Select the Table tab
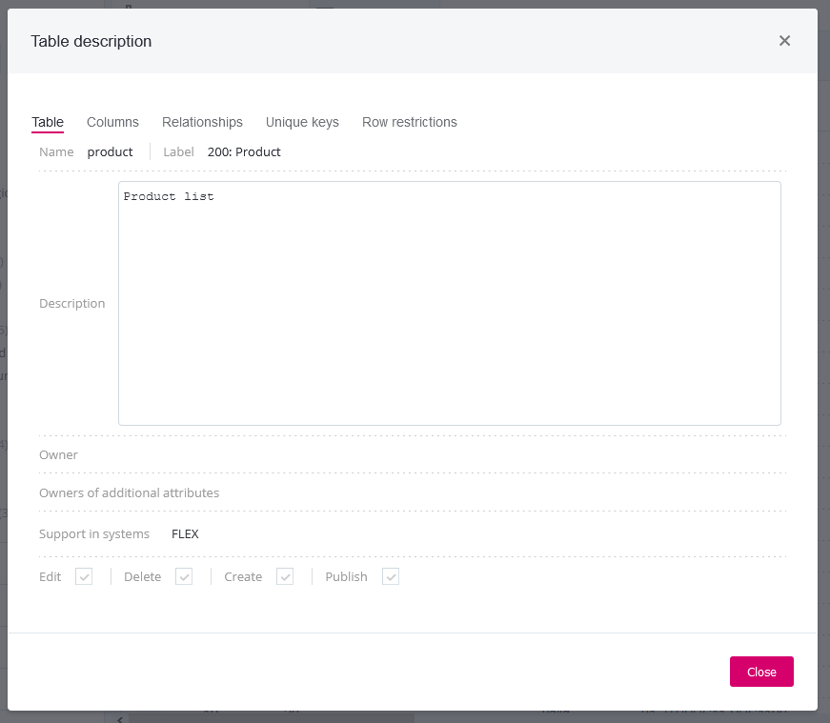This screenshot has height=723, width=830. 48,122
